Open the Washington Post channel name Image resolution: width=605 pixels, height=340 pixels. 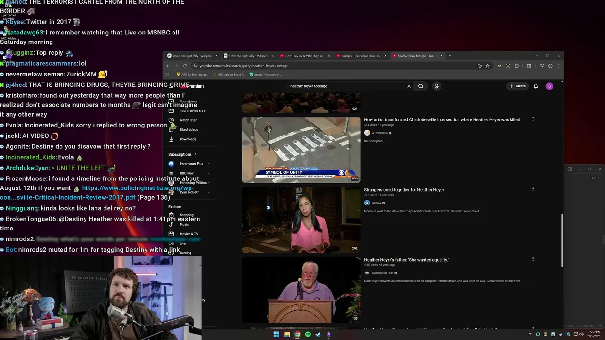point(382,273)
